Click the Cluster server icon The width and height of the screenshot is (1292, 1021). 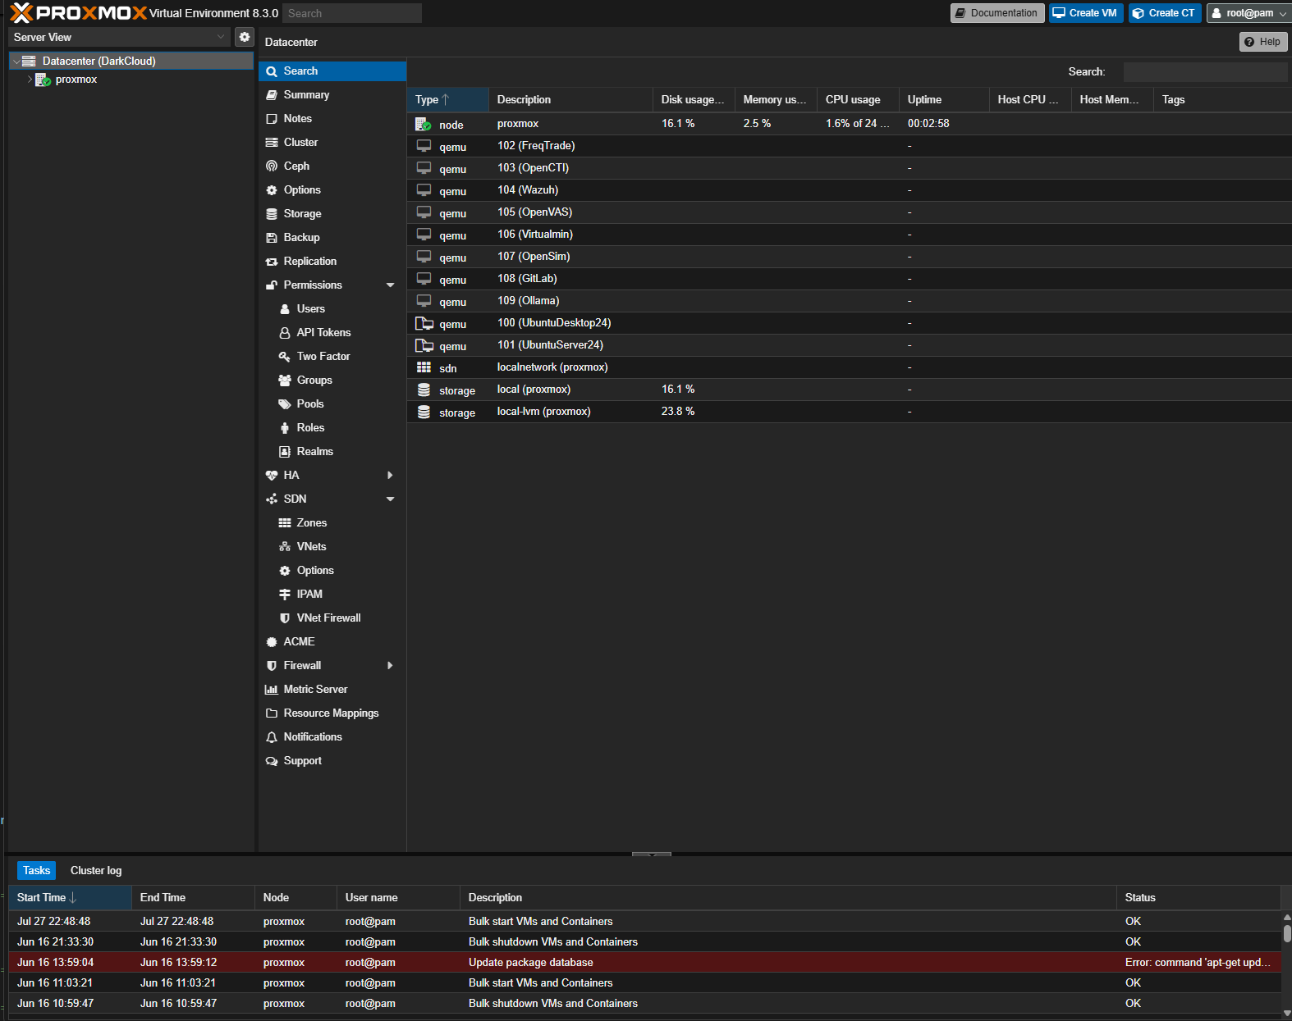point(272,143)
